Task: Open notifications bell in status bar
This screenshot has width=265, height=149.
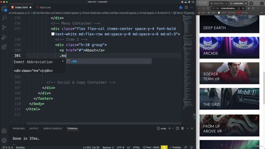Action: [191, 147]
